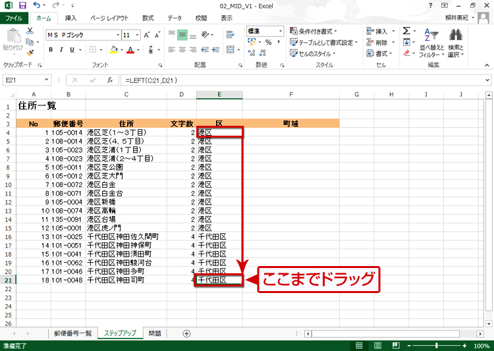Image resolution: width=494 pixels, height=351 pixels.
Task: Click the Wrap Text icon
Action: click(x=231, y=34)
